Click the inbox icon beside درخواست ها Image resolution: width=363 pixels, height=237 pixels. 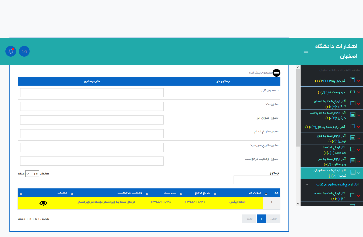click(353, 92)
